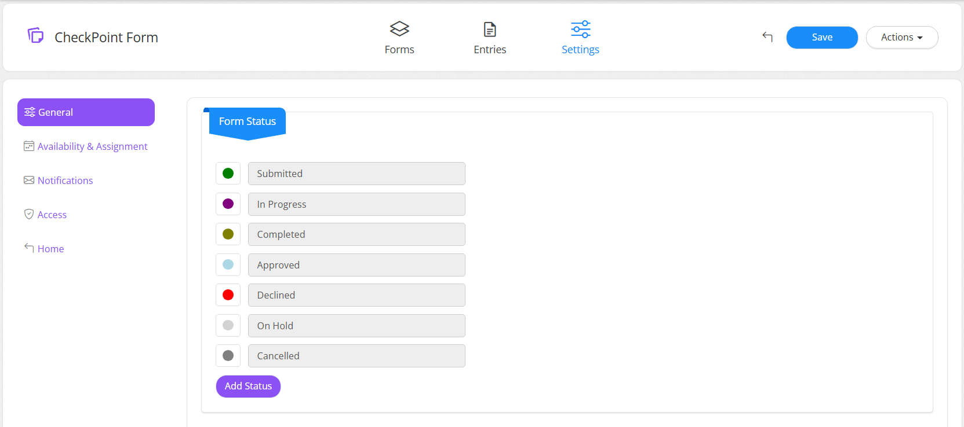Click the return arrow icon by Home

(29, 248)
